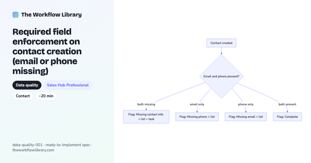The width and height of the screenshot is (311, 163).
Task: Select Flag: Missing contact info node
Action: [146, 117]
